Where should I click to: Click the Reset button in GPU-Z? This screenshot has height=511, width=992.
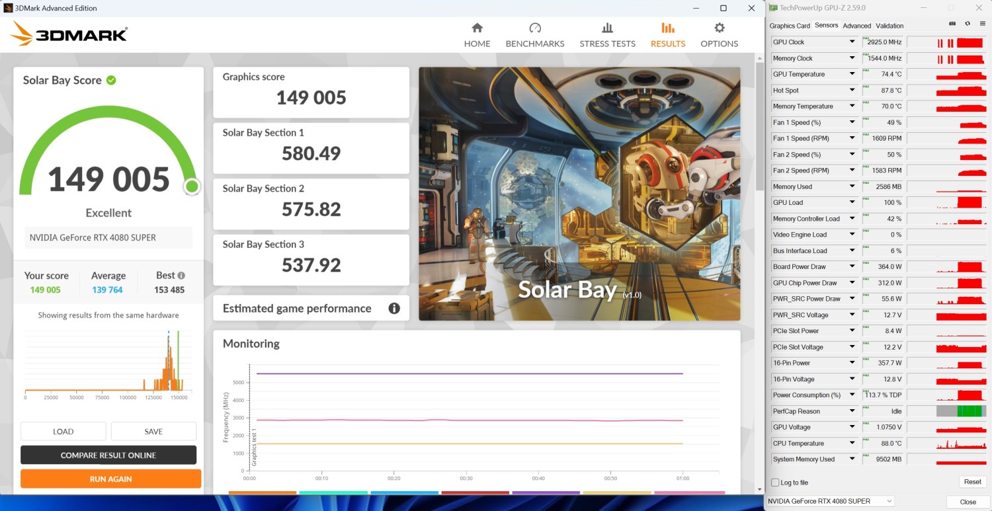972,482
